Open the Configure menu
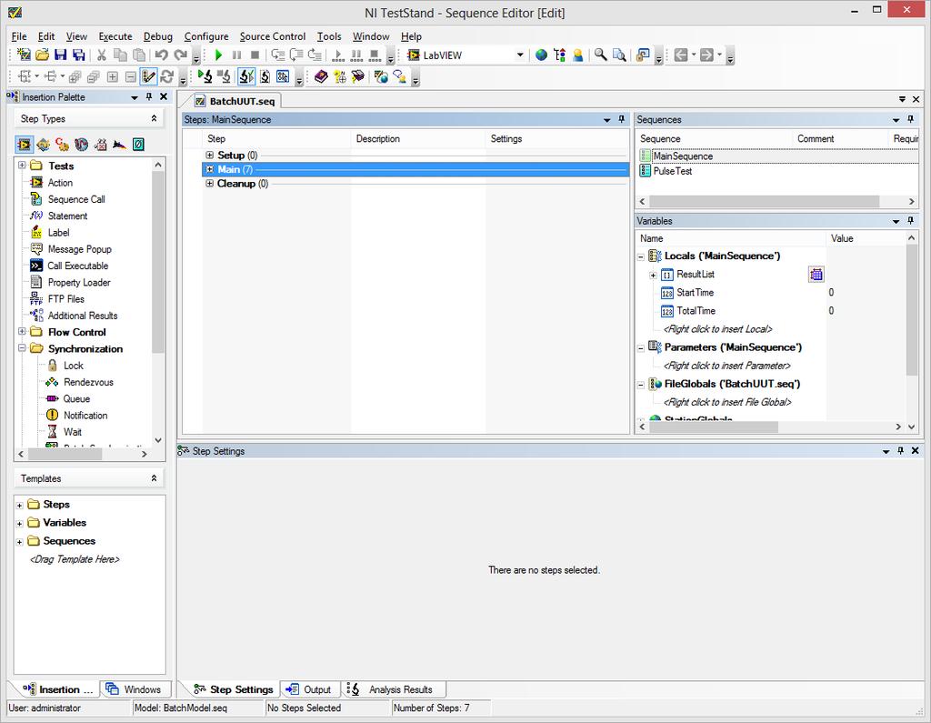The height and width of the screenshot is (723, 931). [x=206, y=36]
